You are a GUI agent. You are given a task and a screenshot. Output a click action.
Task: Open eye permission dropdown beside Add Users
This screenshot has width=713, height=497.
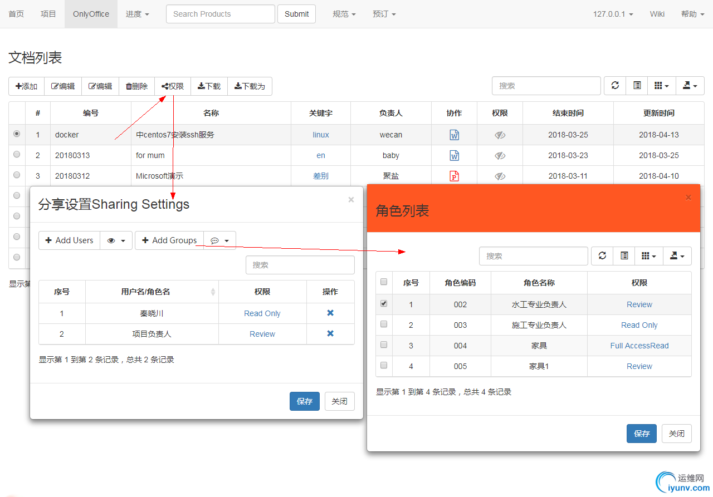(x=116, y=240)
